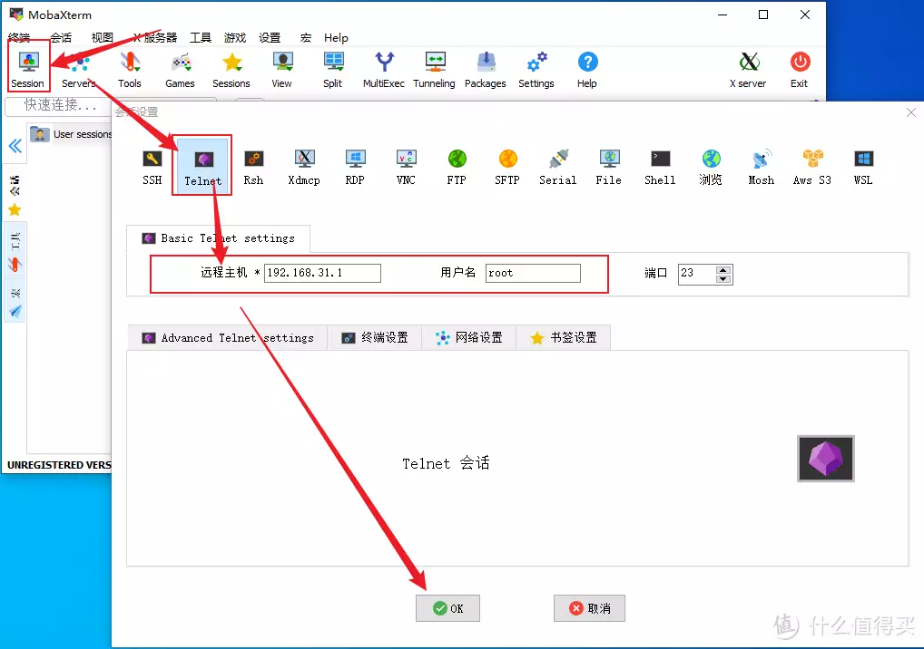Select the SSH session type

click(x=152, y=167)
